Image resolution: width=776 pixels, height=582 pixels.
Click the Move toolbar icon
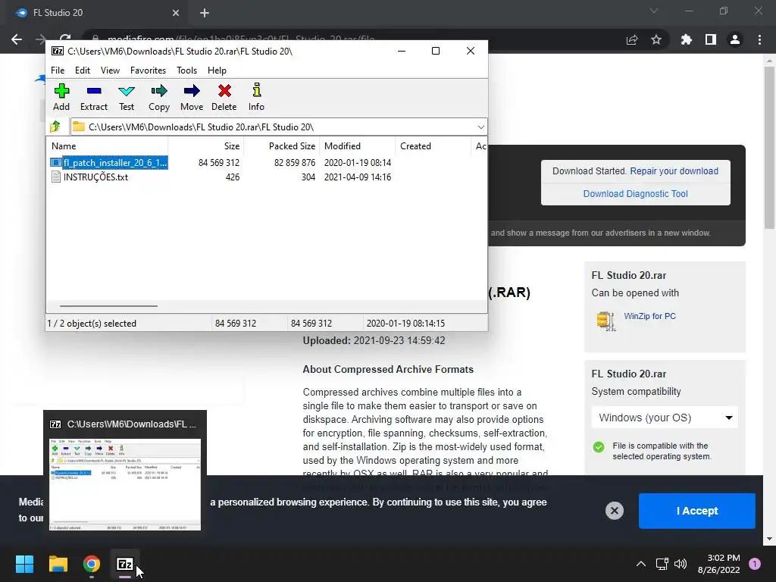[x=192, y=97]
